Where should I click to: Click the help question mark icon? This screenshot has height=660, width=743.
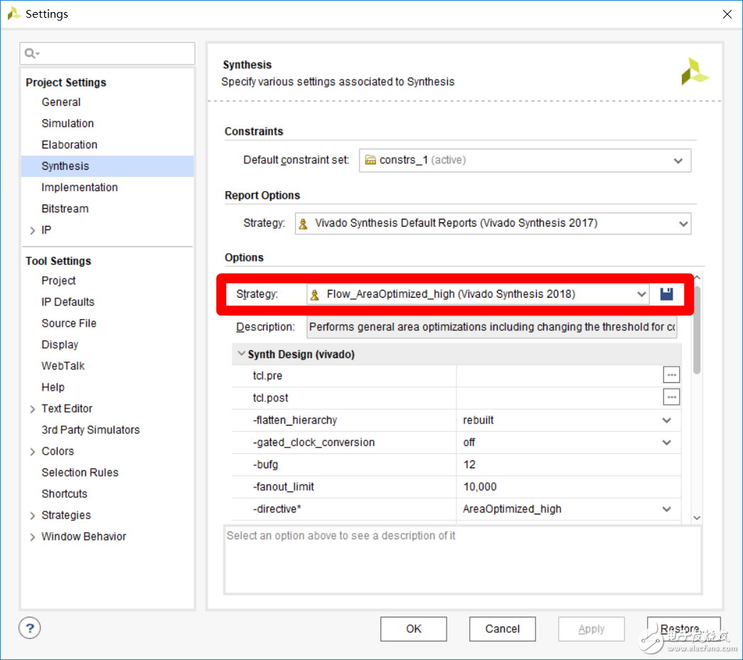coord(30,628)
